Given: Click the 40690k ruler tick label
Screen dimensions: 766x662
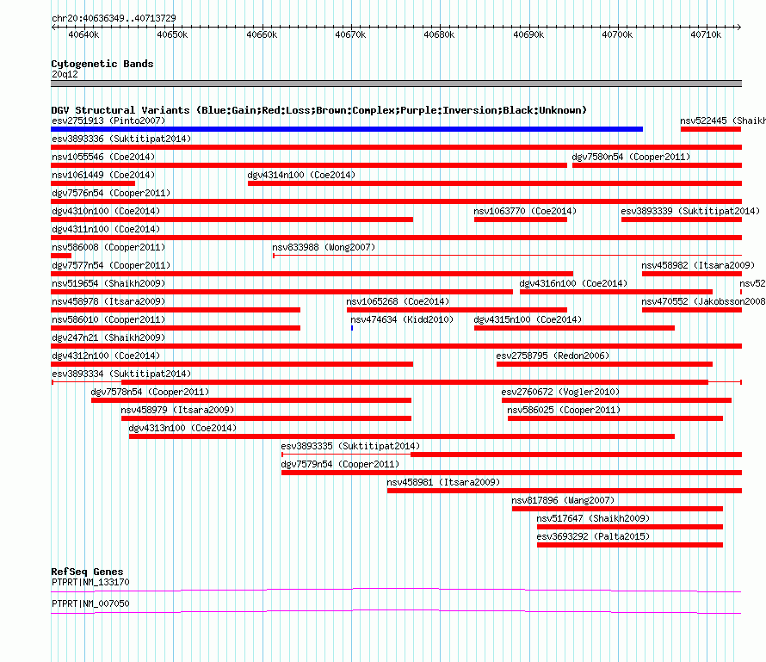Looking at the screenshot, I should pyautogui.click(x=528, y=34).
